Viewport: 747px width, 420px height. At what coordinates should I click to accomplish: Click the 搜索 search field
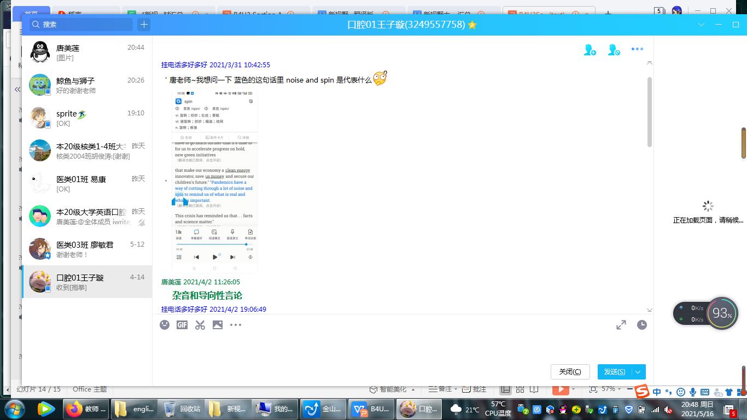point(81,24)
